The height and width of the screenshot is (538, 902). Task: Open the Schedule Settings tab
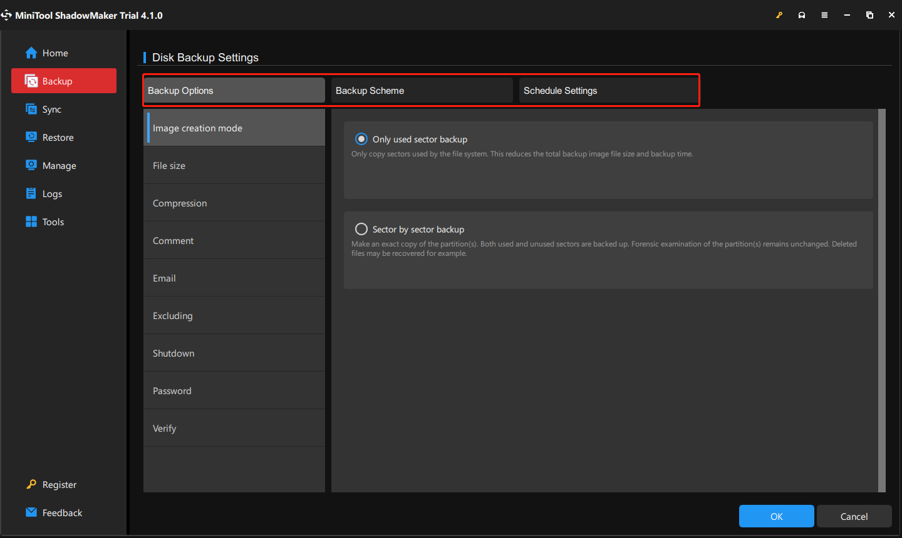pyautogui.click(x=608, y=91)
